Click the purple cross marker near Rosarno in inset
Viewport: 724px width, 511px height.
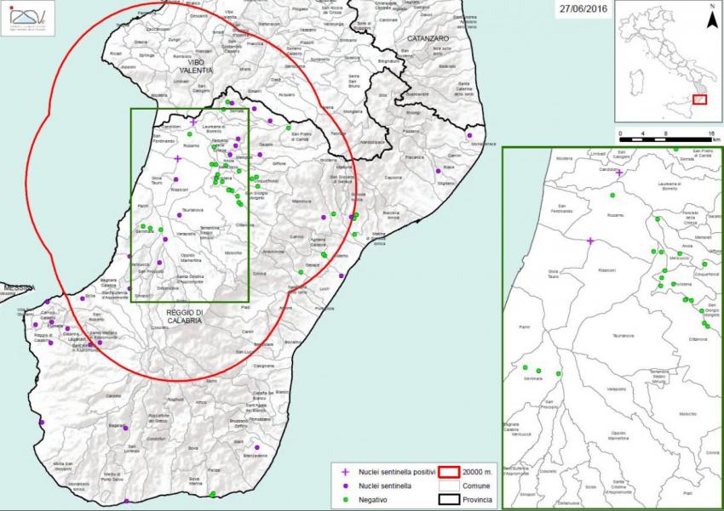click(x=589, y=241)
